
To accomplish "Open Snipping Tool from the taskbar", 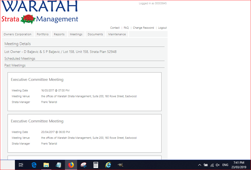I will pyautogui.click(x=83, y=165).
